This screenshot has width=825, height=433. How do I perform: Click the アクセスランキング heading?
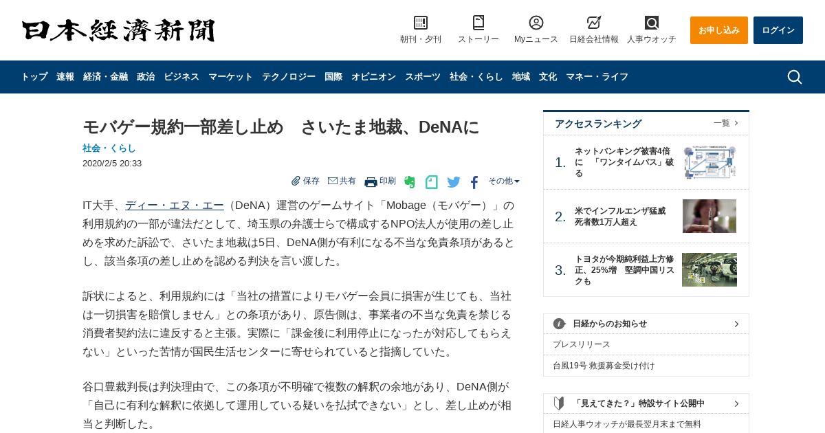598,124
